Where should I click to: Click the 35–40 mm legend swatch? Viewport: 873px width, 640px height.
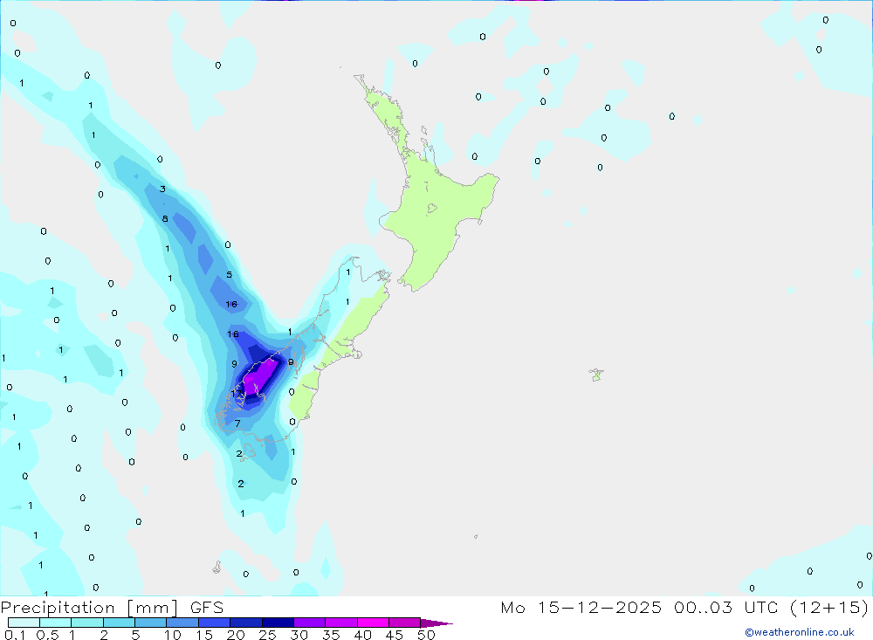click(341, 623)
